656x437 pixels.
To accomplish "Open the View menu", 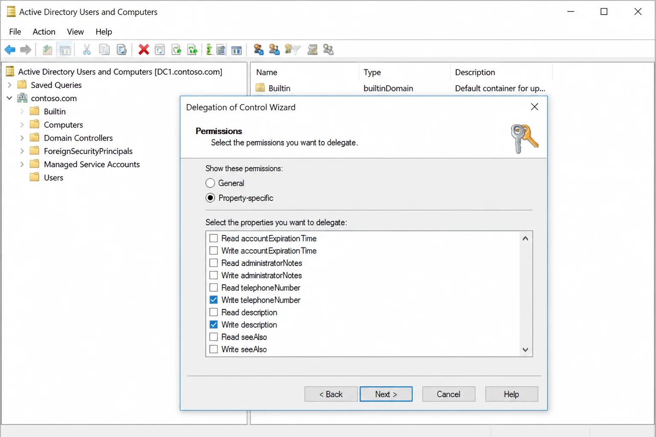I will [x=75, y=32].
